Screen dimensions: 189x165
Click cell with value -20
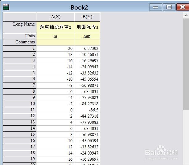(55, 48)
